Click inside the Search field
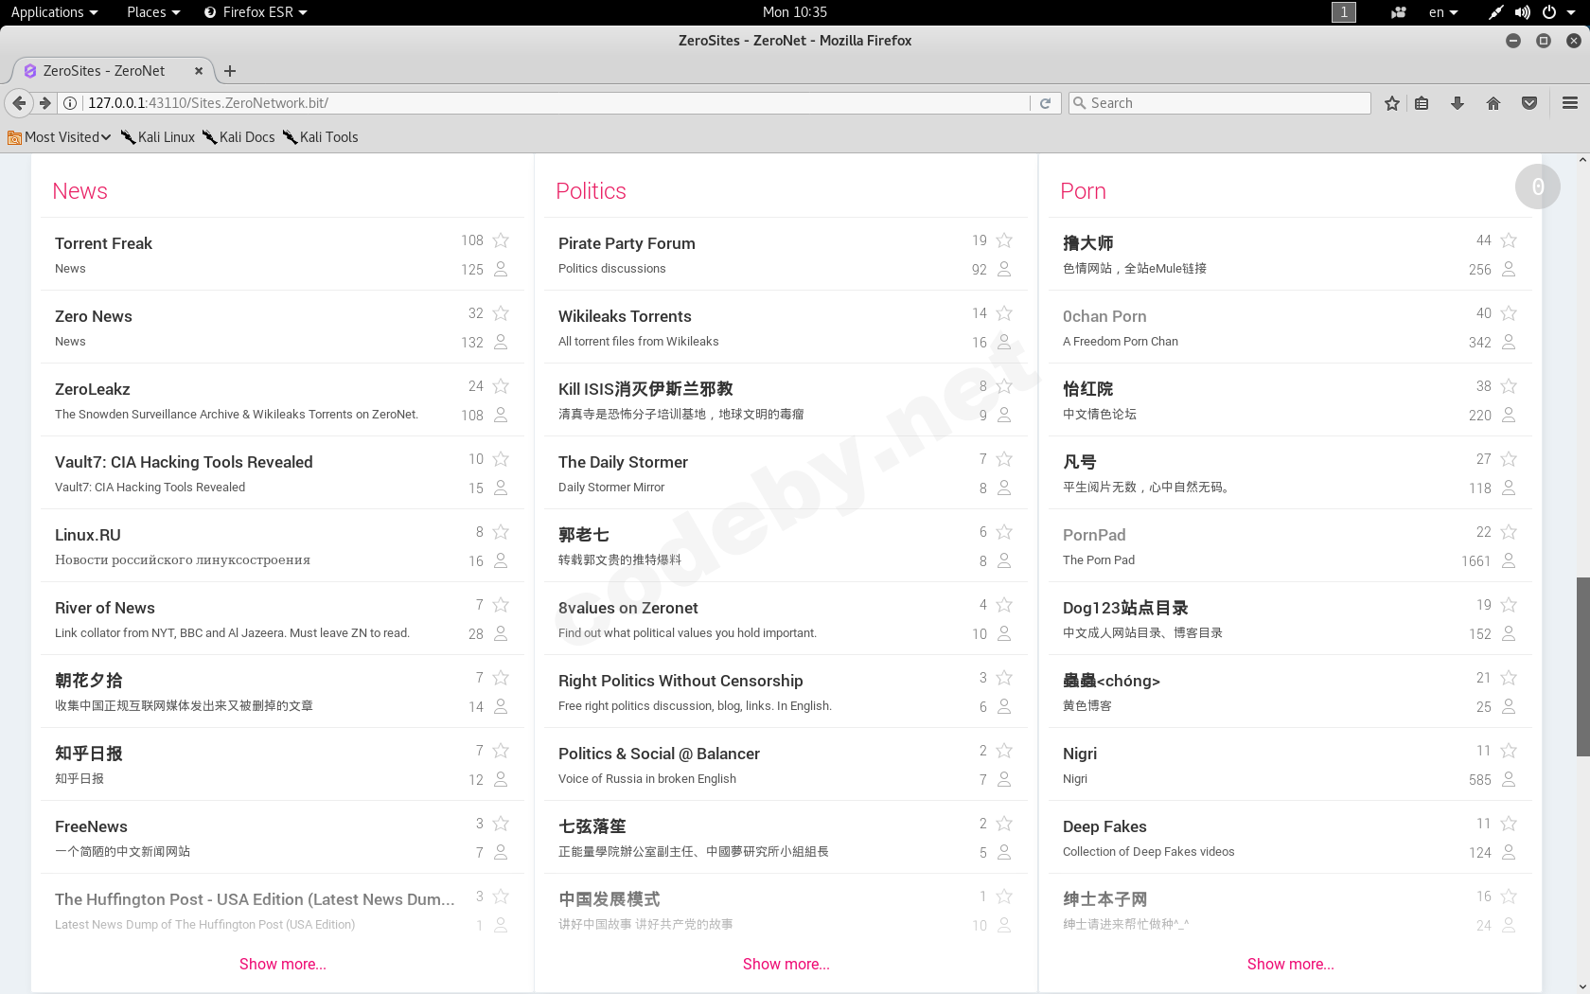The width and height of the screenshot is (1590, 994). tap(1219, 102)
